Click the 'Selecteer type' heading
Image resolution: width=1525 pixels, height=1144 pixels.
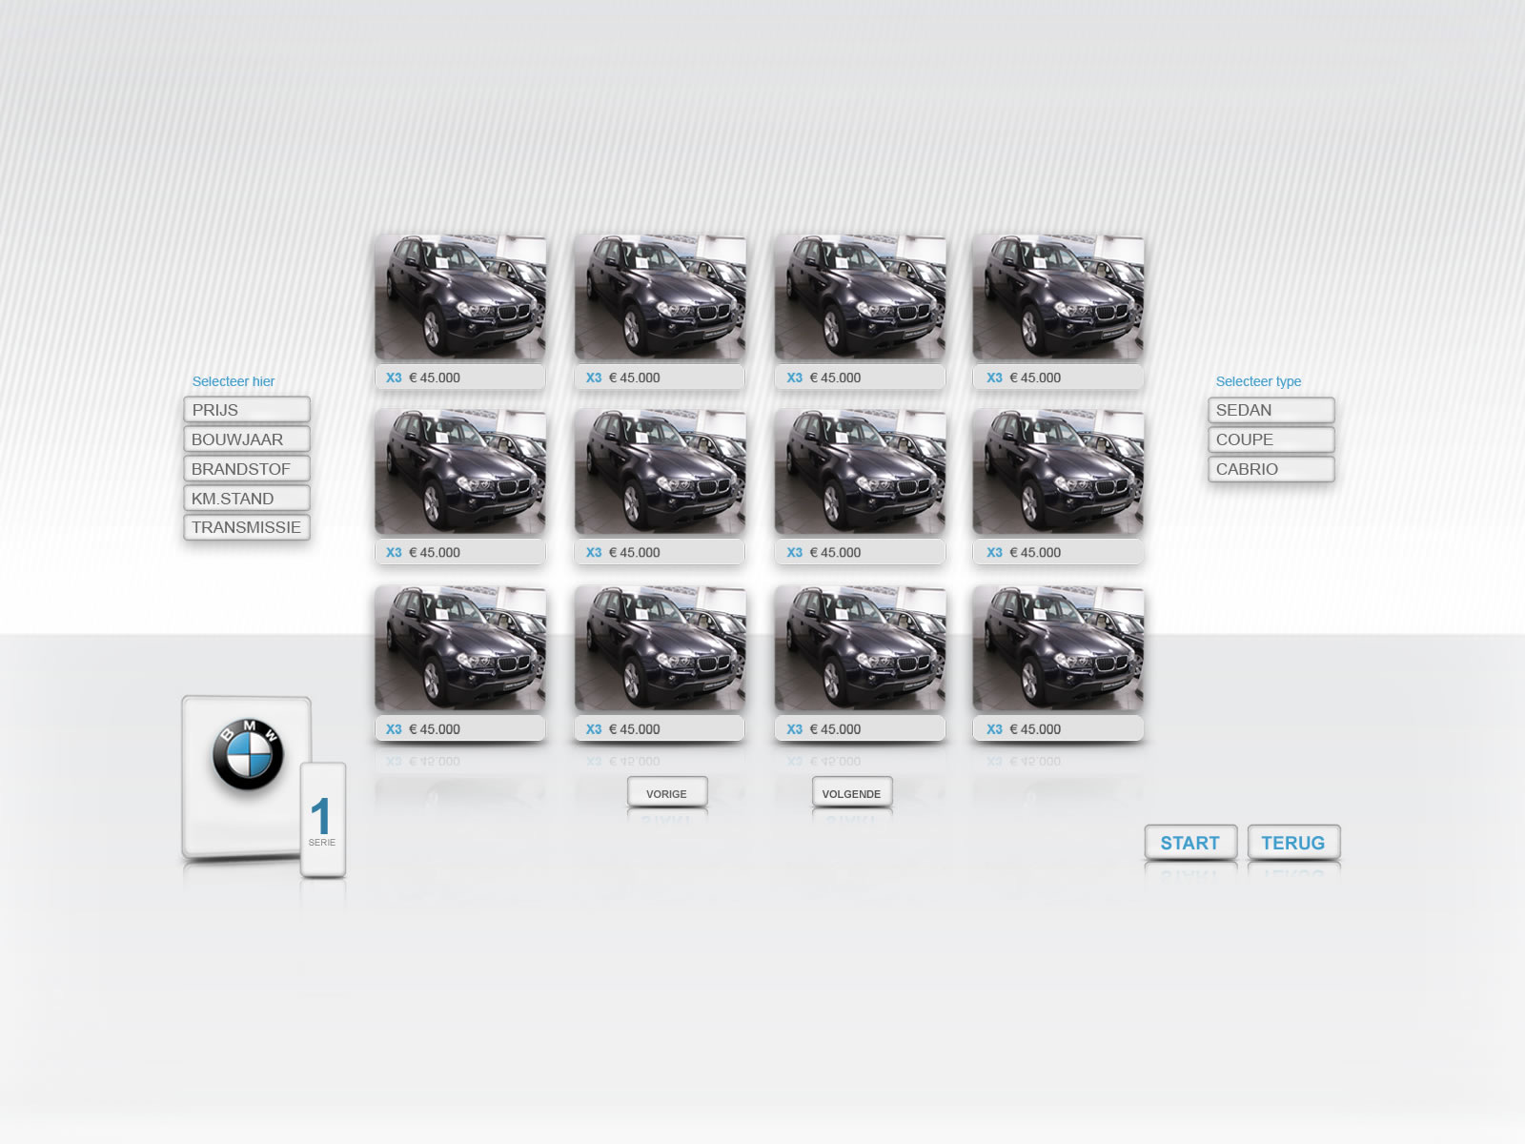click(1258, 381)
